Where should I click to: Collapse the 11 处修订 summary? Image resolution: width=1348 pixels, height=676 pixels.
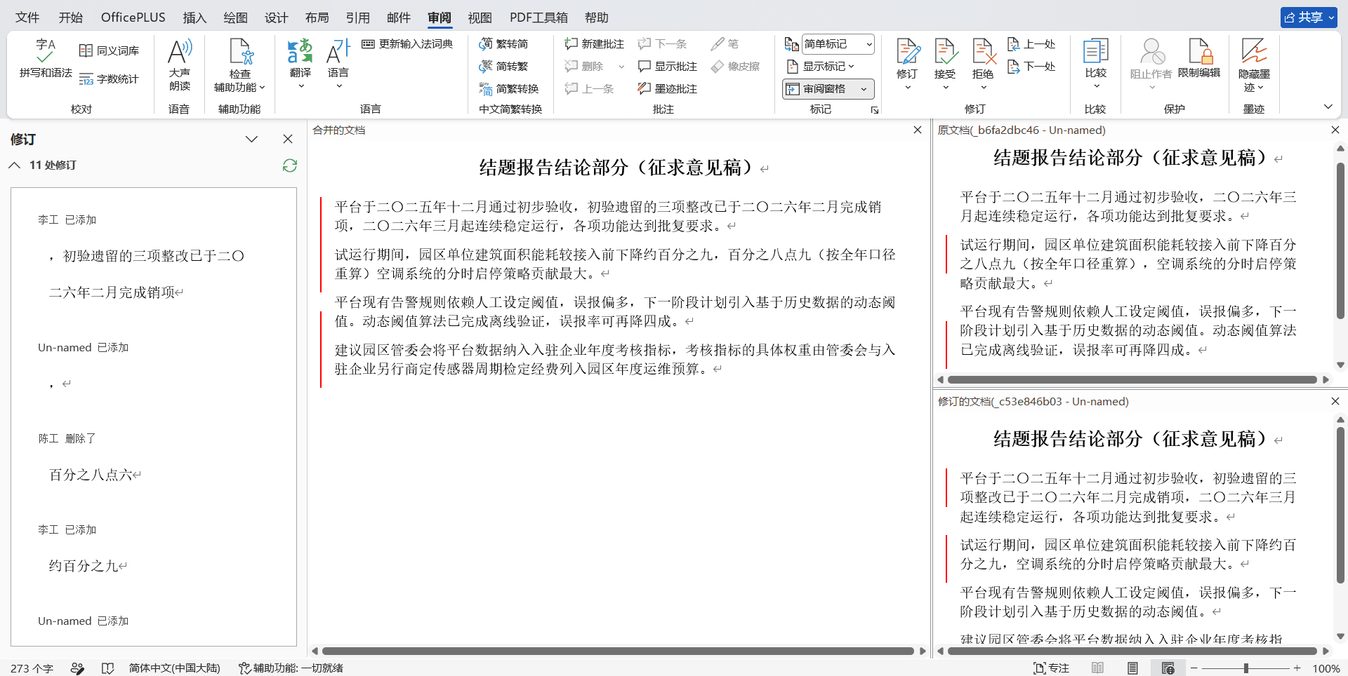tap(14, 165)
